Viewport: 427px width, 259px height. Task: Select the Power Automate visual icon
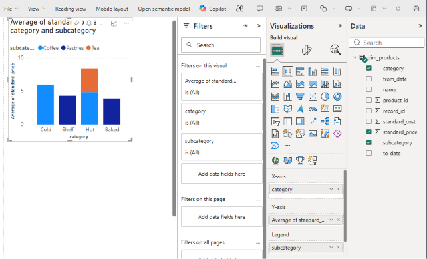(275, 146)
